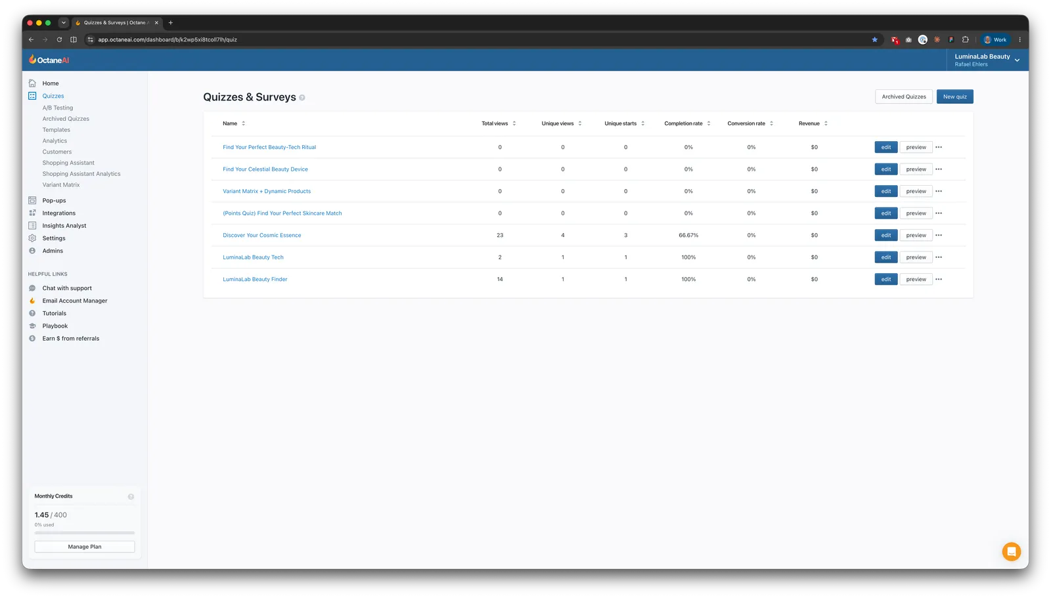Open Archived Quizzes in the sidebar
1051x598 pixels.
coord(66,119)
